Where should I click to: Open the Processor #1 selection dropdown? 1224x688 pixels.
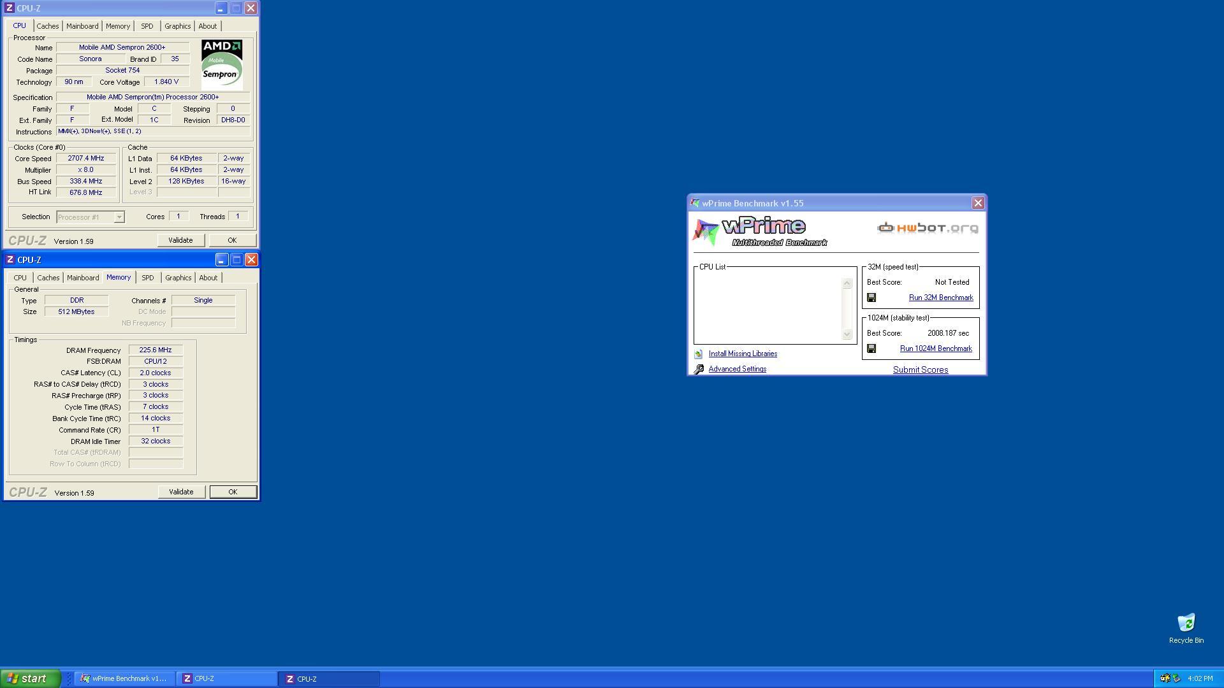coord(119,217)
